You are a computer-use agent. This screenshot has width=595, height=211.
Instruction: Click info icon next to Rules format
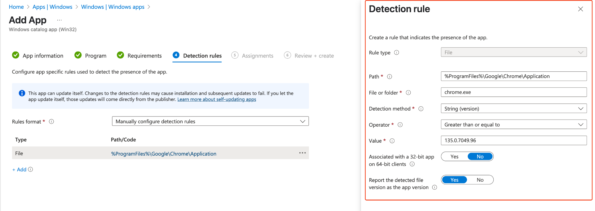pos(51,122)
